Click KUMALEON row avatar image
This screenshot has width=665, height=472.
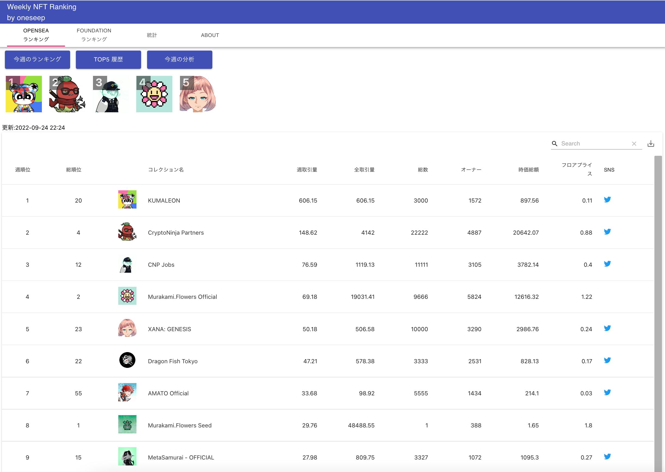pyautogui.click(x=127, y=199)
